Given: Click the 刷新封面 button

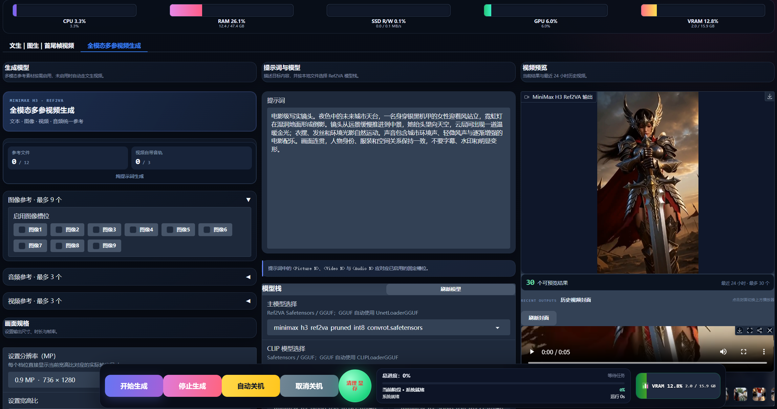Looking at the screenshot, I should (539, 318).
